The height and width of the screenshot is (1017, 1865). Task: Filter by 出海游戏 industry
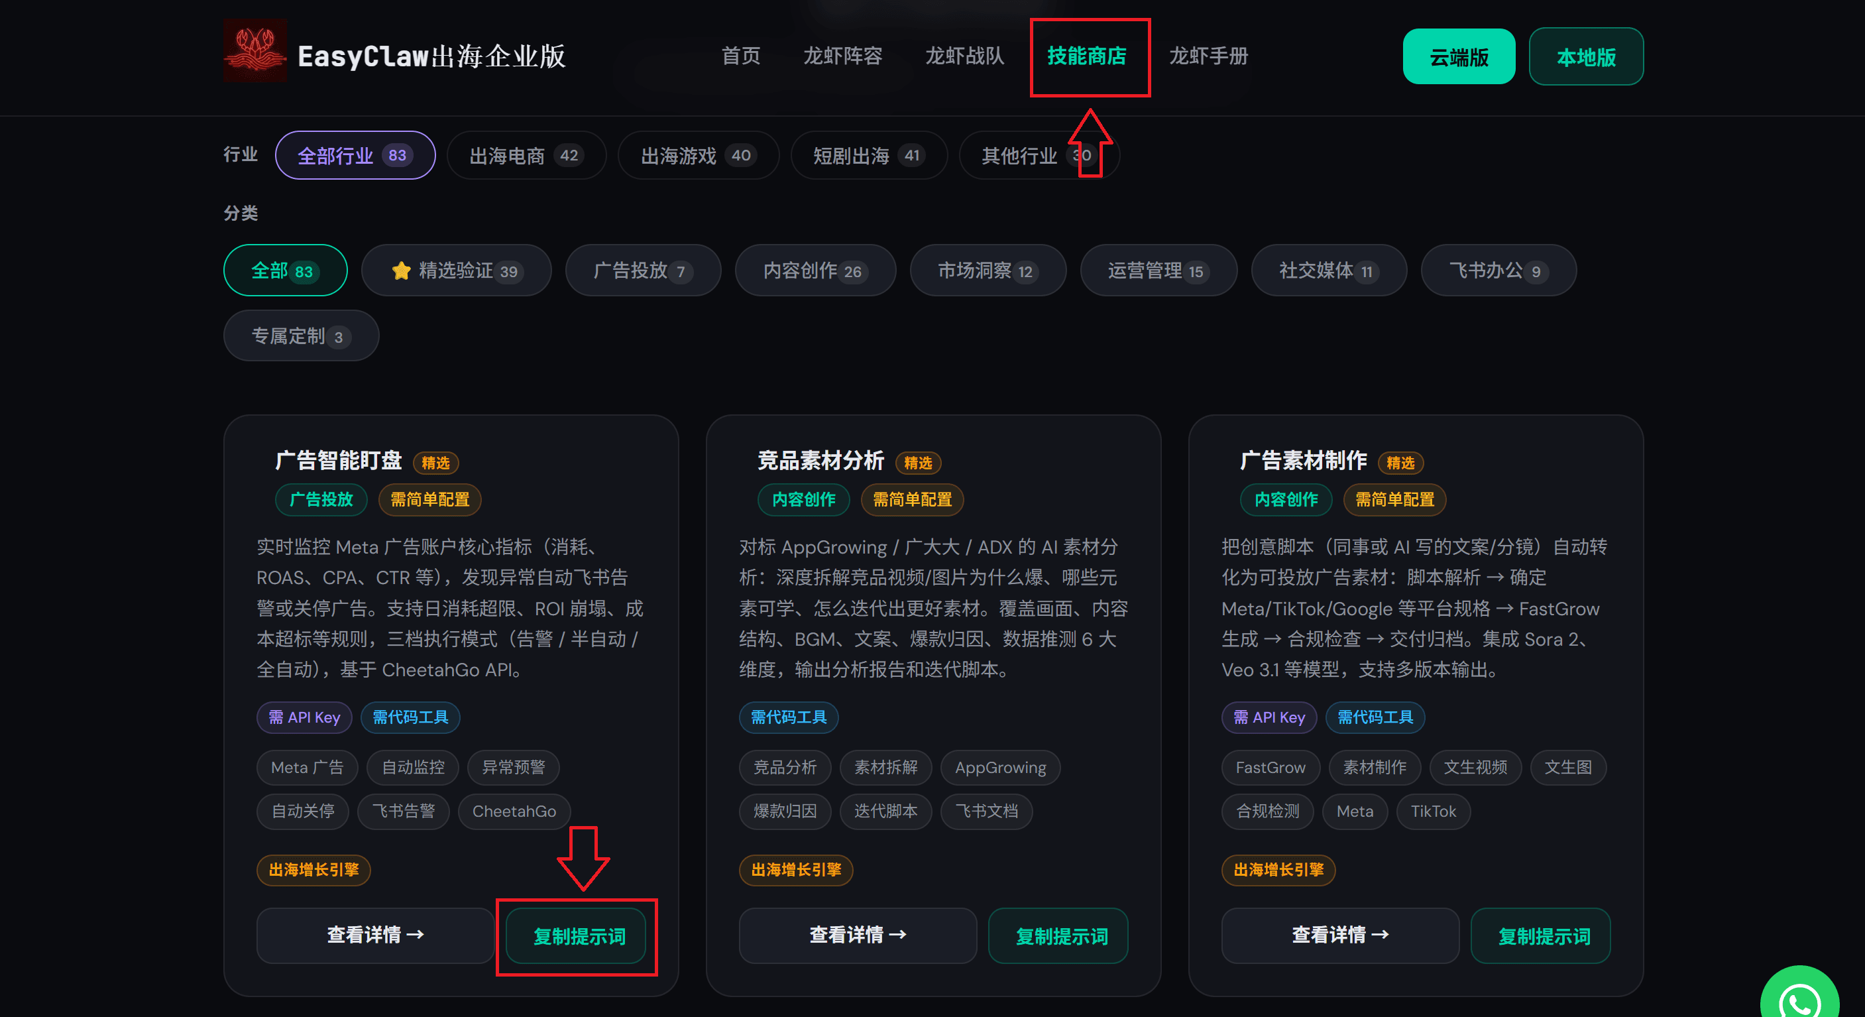(698, 155)
